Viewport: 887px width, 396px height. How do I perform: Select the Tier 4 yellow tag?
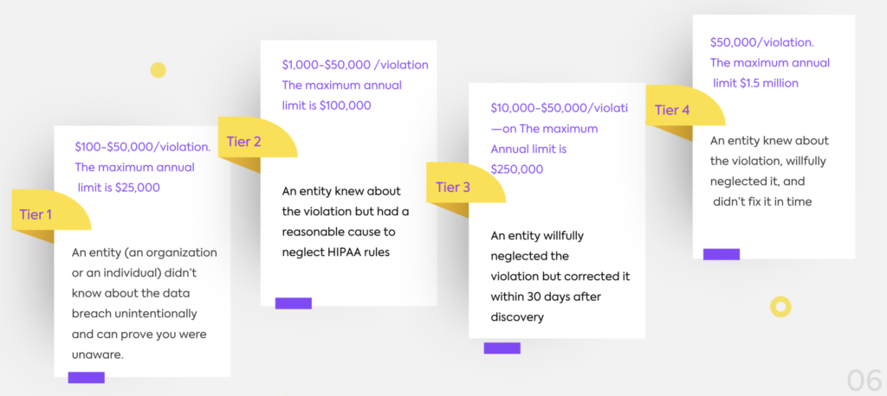click(x=686, y=105)
